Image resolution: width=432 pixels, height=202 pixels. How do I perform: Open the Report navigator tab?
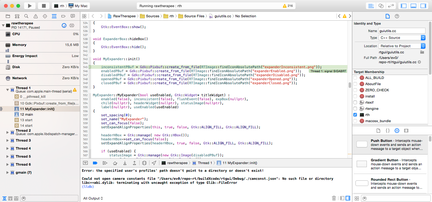[x=73, y=16]
